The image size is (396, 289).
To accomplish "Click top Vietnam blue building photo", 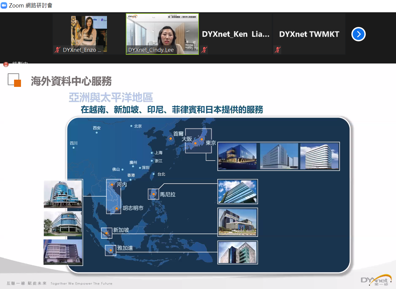I will point(63,194).
